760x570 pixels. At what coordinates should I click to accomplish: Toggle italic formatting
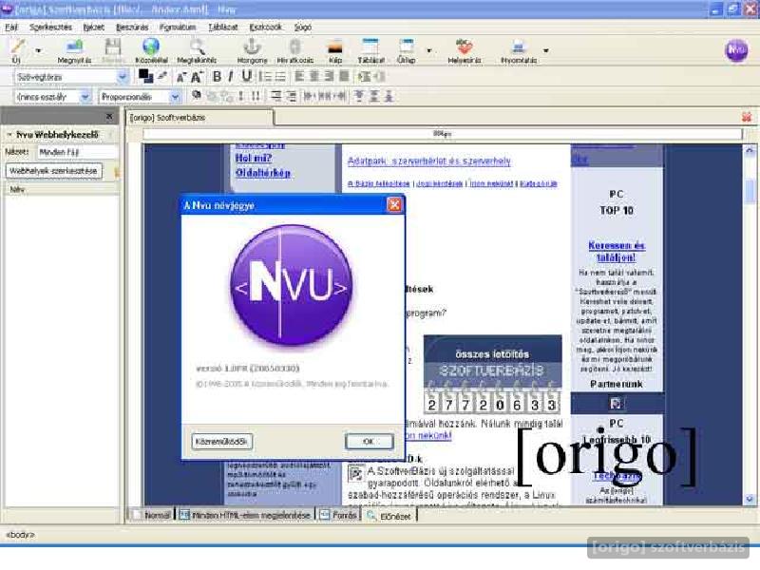click(x=231, y=77)
